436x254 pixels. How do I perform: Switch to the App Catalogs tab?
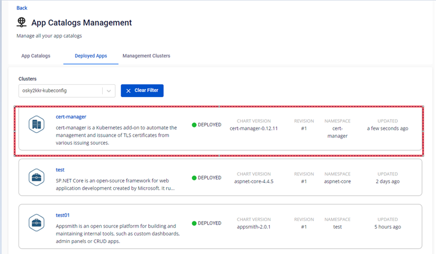[x=36, y=56]
